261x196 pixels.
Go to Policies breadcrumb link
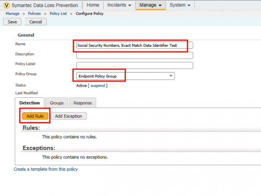[34, 13]
